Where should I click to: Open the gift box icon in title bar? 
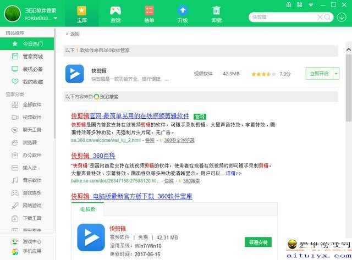coord(289,4)
